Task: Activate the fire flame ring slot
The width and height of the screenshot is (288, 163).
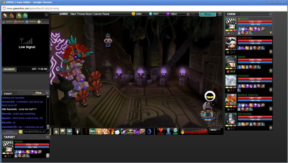Action: click(x=111, y=131)
